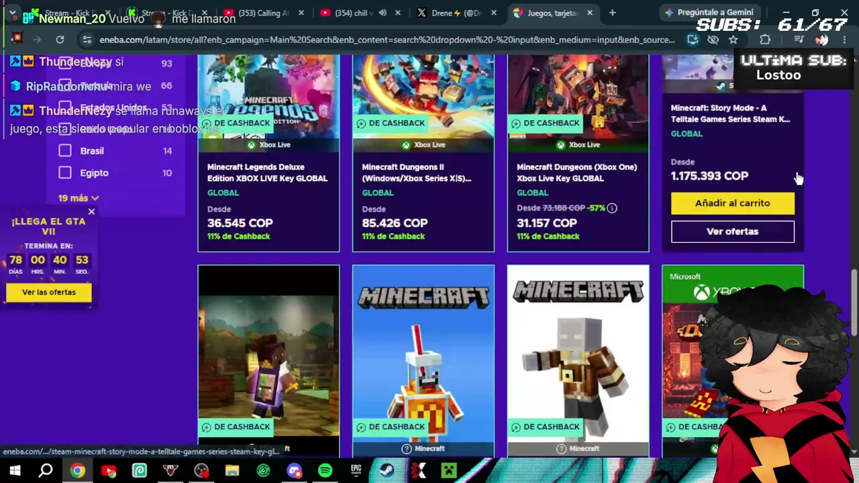The image size is (859, 483).
Task: Click the info icon beside the -57% discount
Action: point(612,208)
